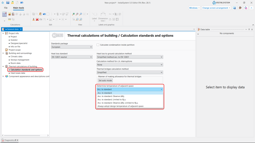Image resolution: width=255 pixels, height=143 pixels.
Task: Click the Set auto mode button
Action: 105,81
